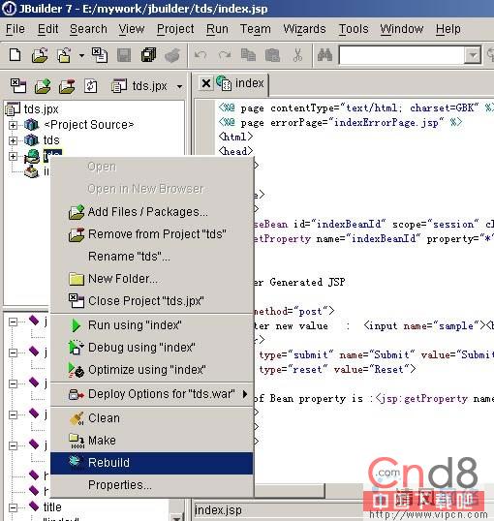Open the Edit menu
The width and height of the screenshot is (494, 521).
pos(47,29)
